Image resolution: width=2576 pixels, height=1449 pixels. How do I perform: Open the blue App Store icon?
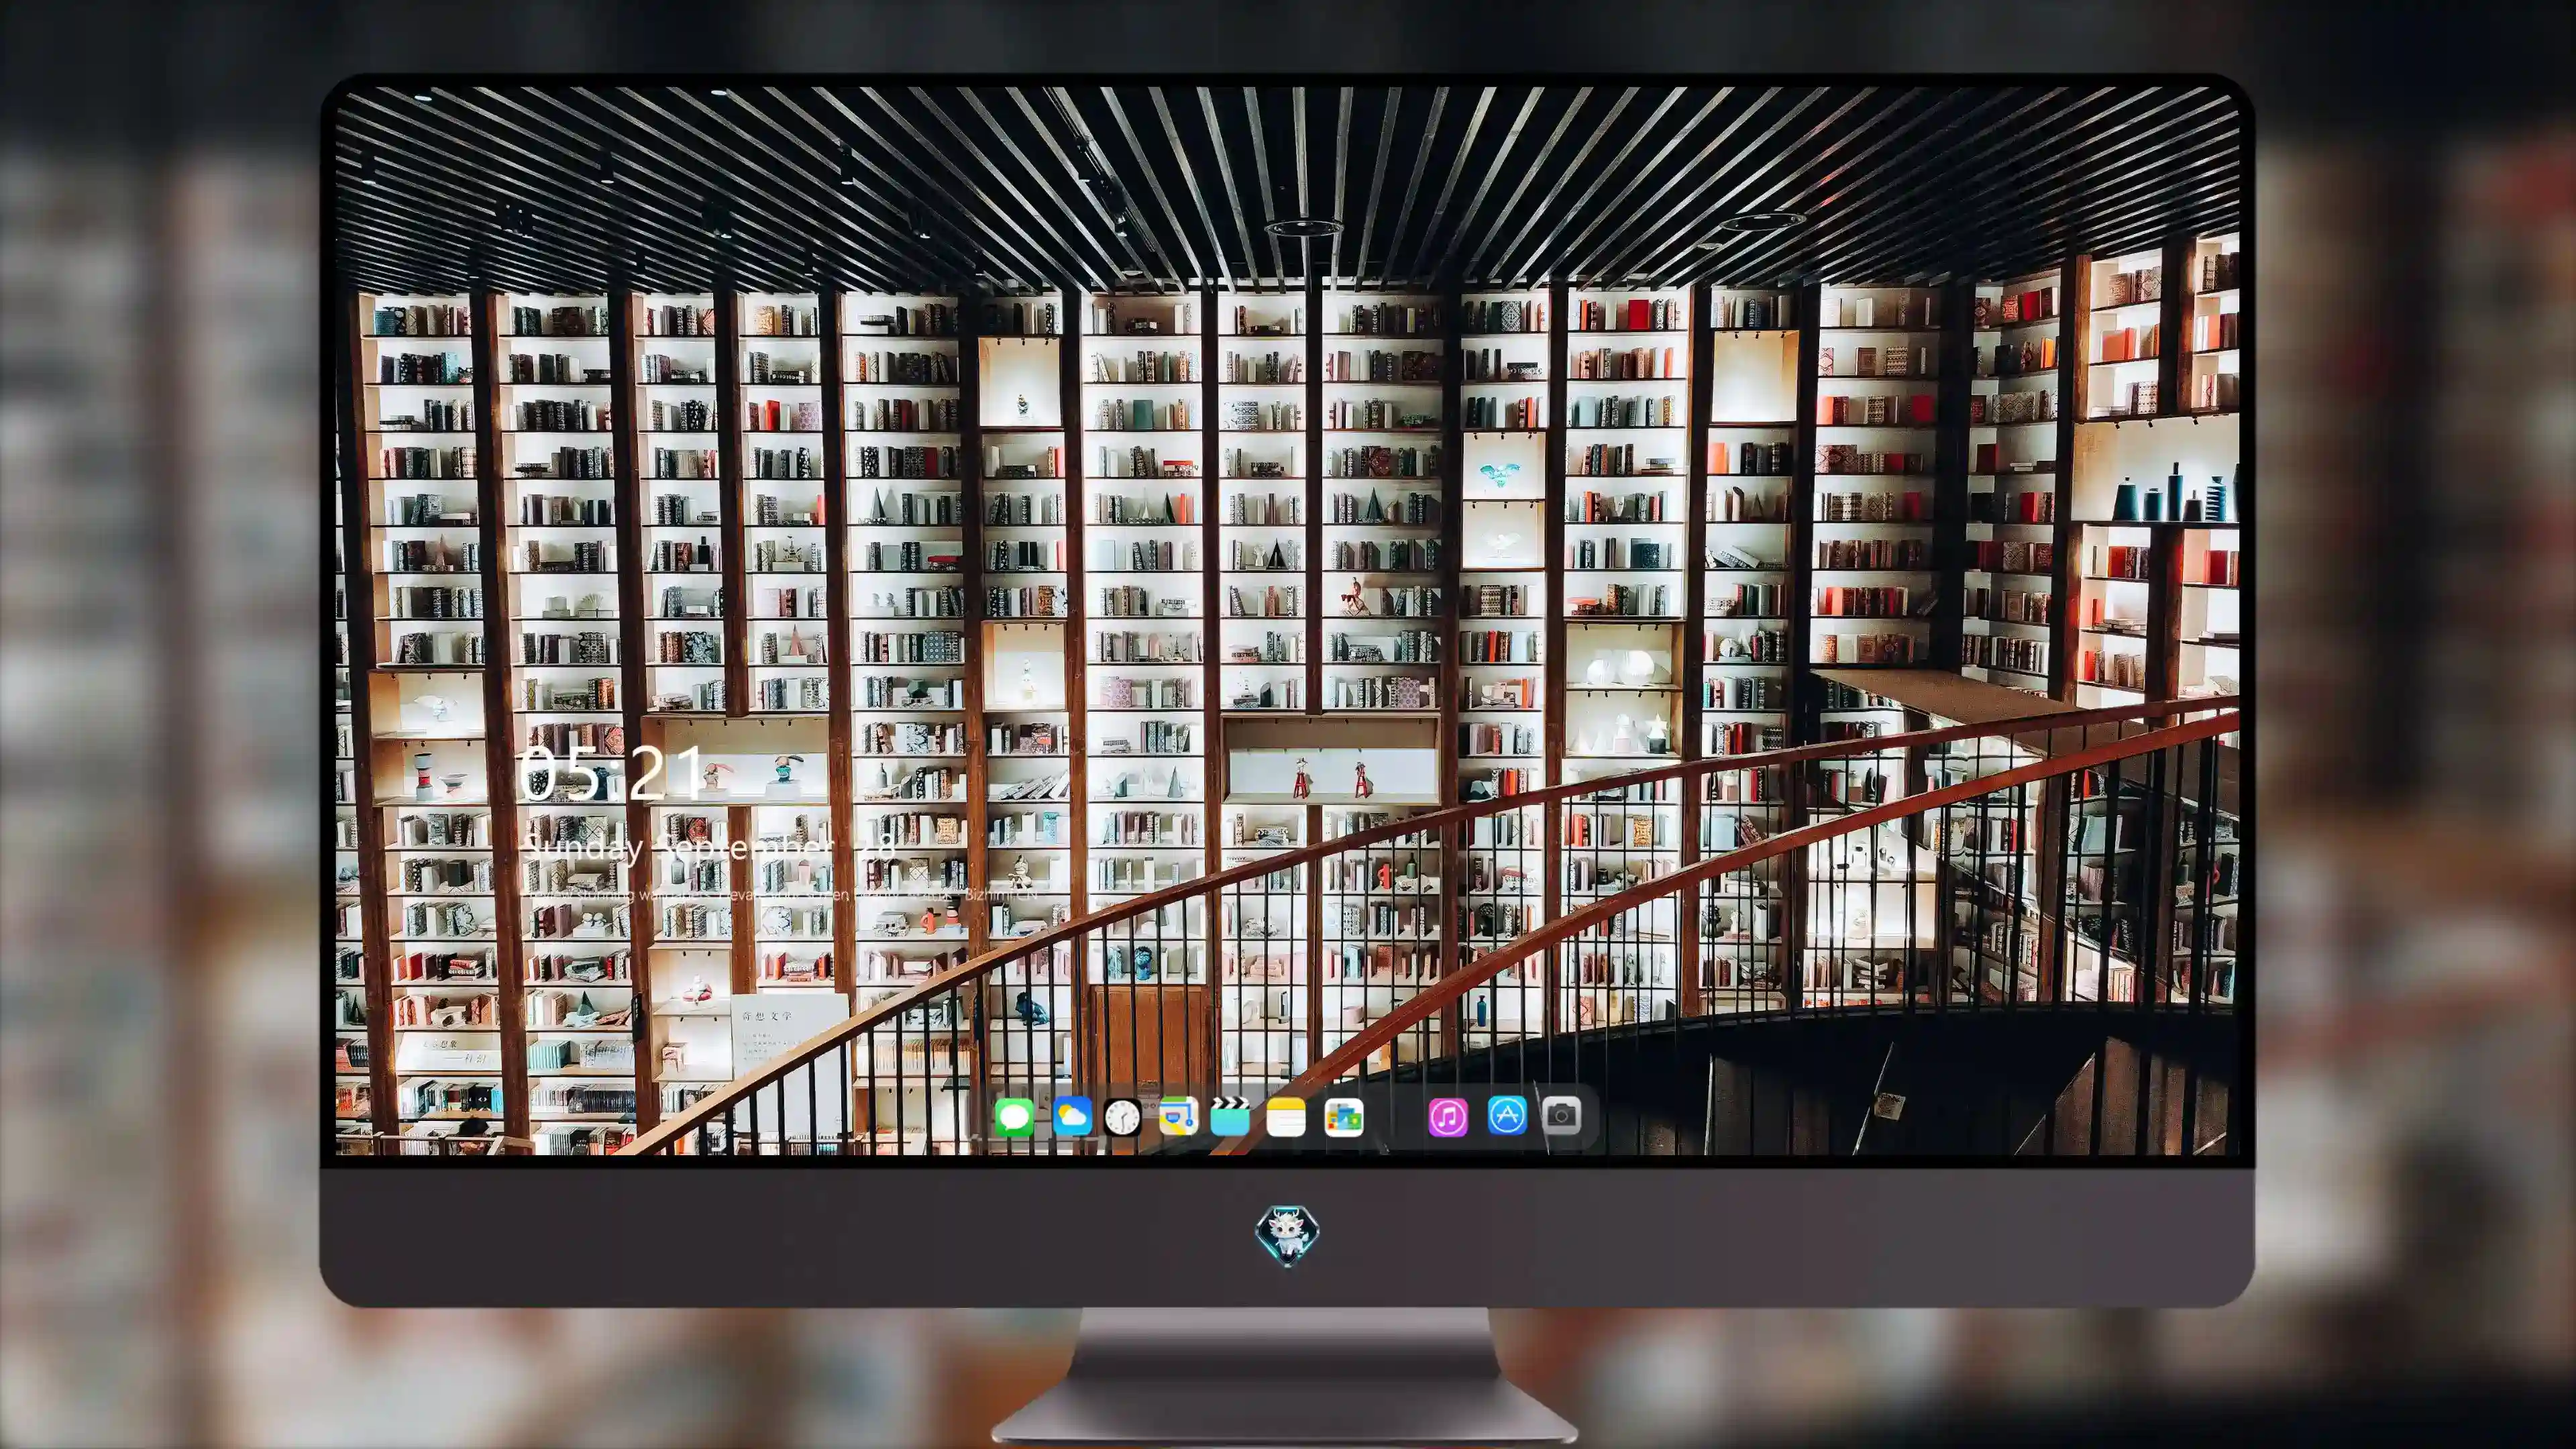coord(1507,1115)
